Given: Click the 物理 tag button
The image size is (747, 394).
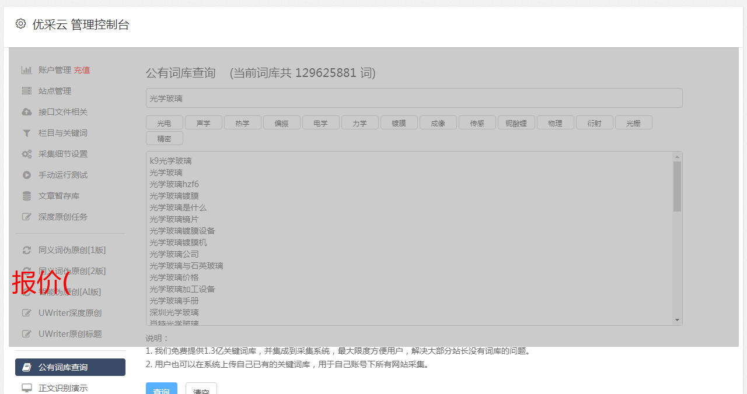Looking at the screenshot, I should click(555, 122).
